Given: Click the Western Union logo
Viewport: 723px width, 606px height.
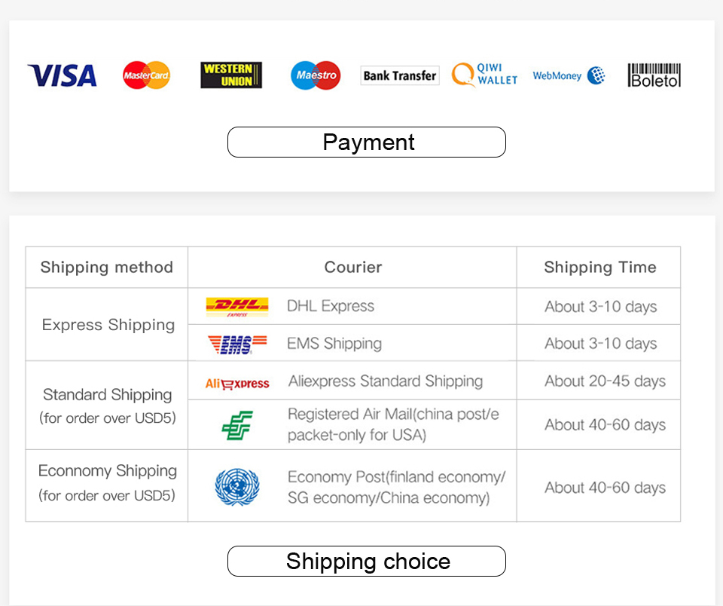Looking at the screenshot, I should tap(231, 75).
